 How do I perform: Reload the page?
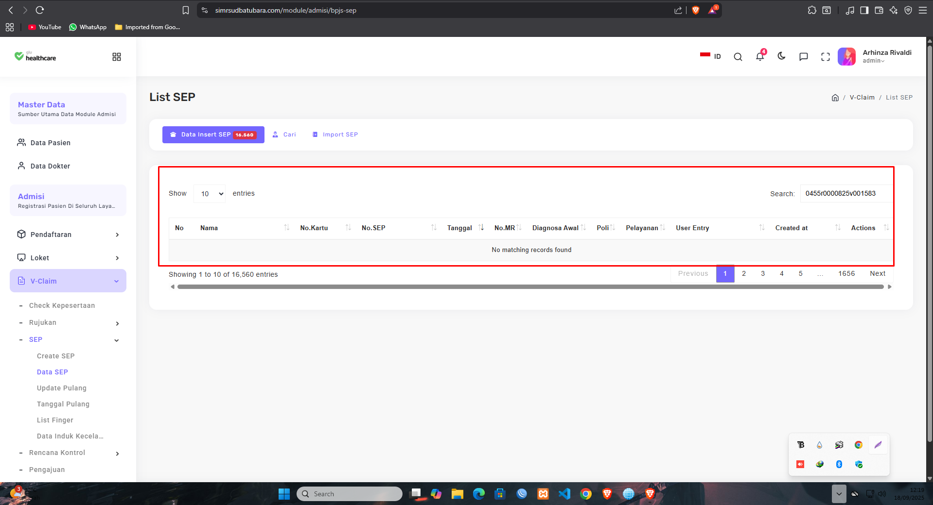click(40, 10)
